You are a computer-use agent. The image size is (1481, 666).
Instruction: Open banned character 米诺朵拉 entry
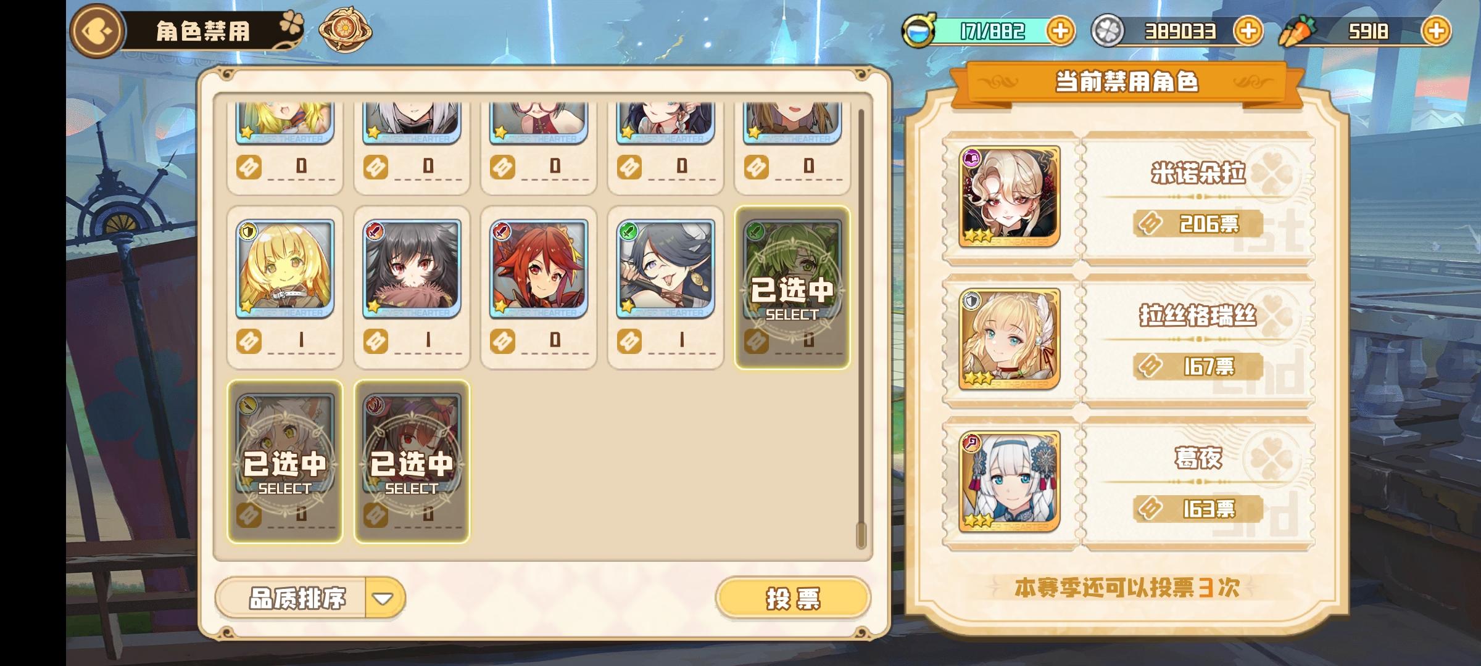(x=1128, y=198)
